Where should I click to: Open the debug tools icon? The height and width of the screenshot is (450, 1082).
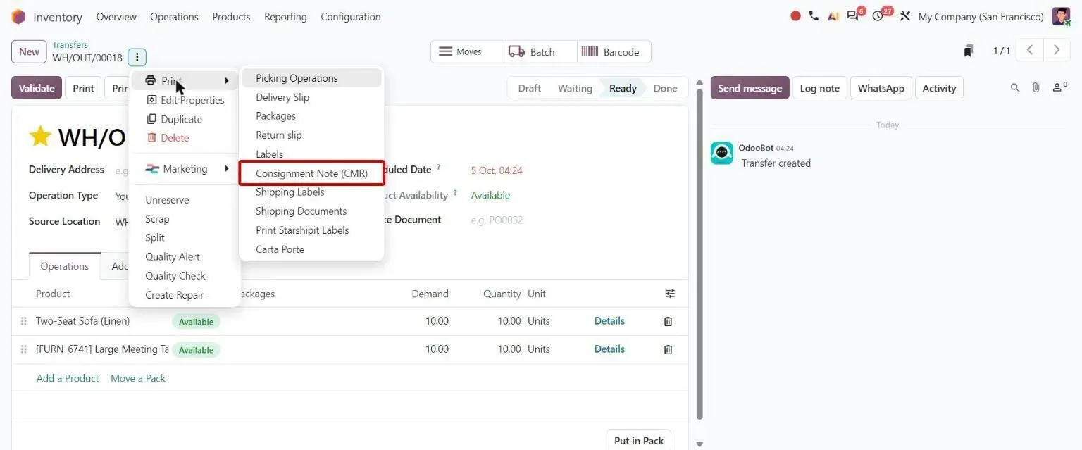tap(905, 16)
